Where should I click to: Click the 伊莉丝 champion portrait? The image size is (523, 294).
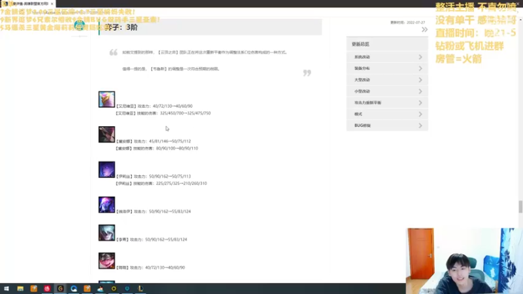tap(107, 169)
